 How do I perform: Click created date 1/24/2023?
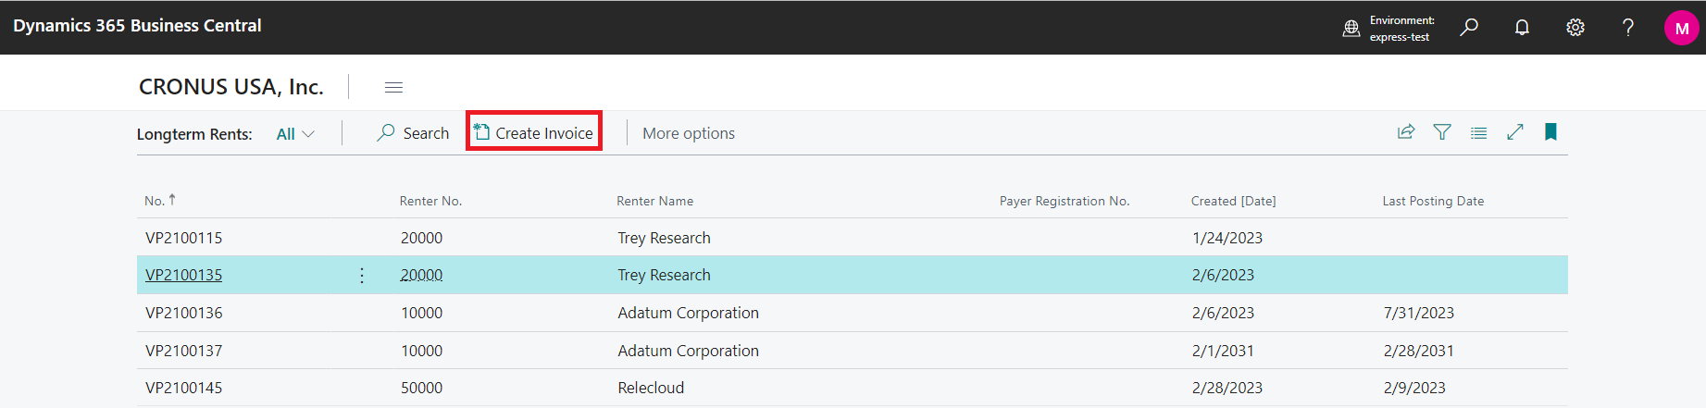(1227, 238)
